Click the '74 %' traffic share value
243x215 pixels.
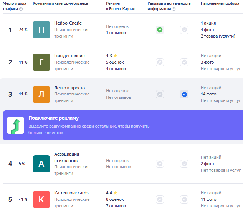click(23, 30)
